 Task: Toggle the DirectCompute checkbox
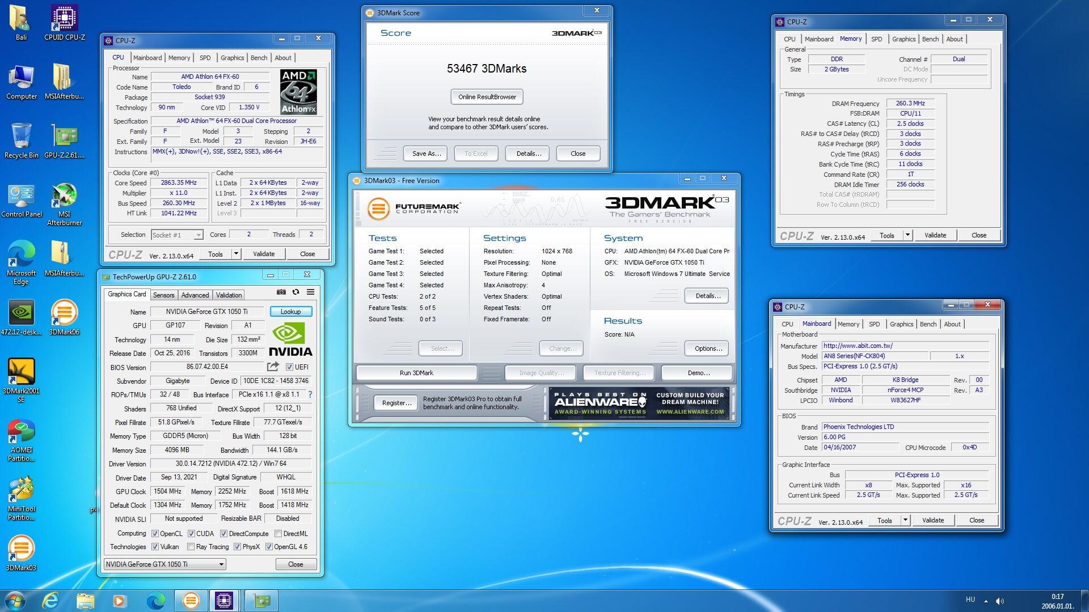tap(223, 534)
